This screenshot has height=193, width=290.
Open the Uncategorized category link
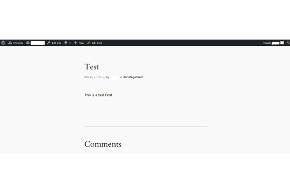pyautogui.click(x=132, y=77)
